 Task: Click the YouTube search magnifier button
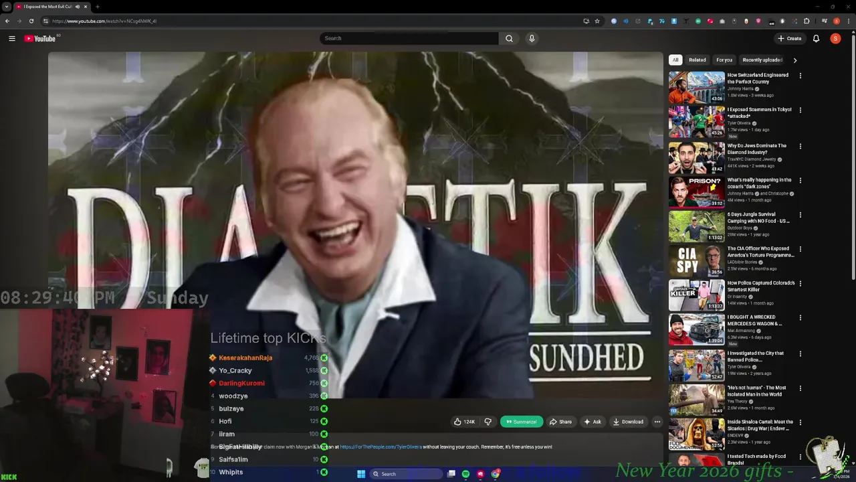509,38
